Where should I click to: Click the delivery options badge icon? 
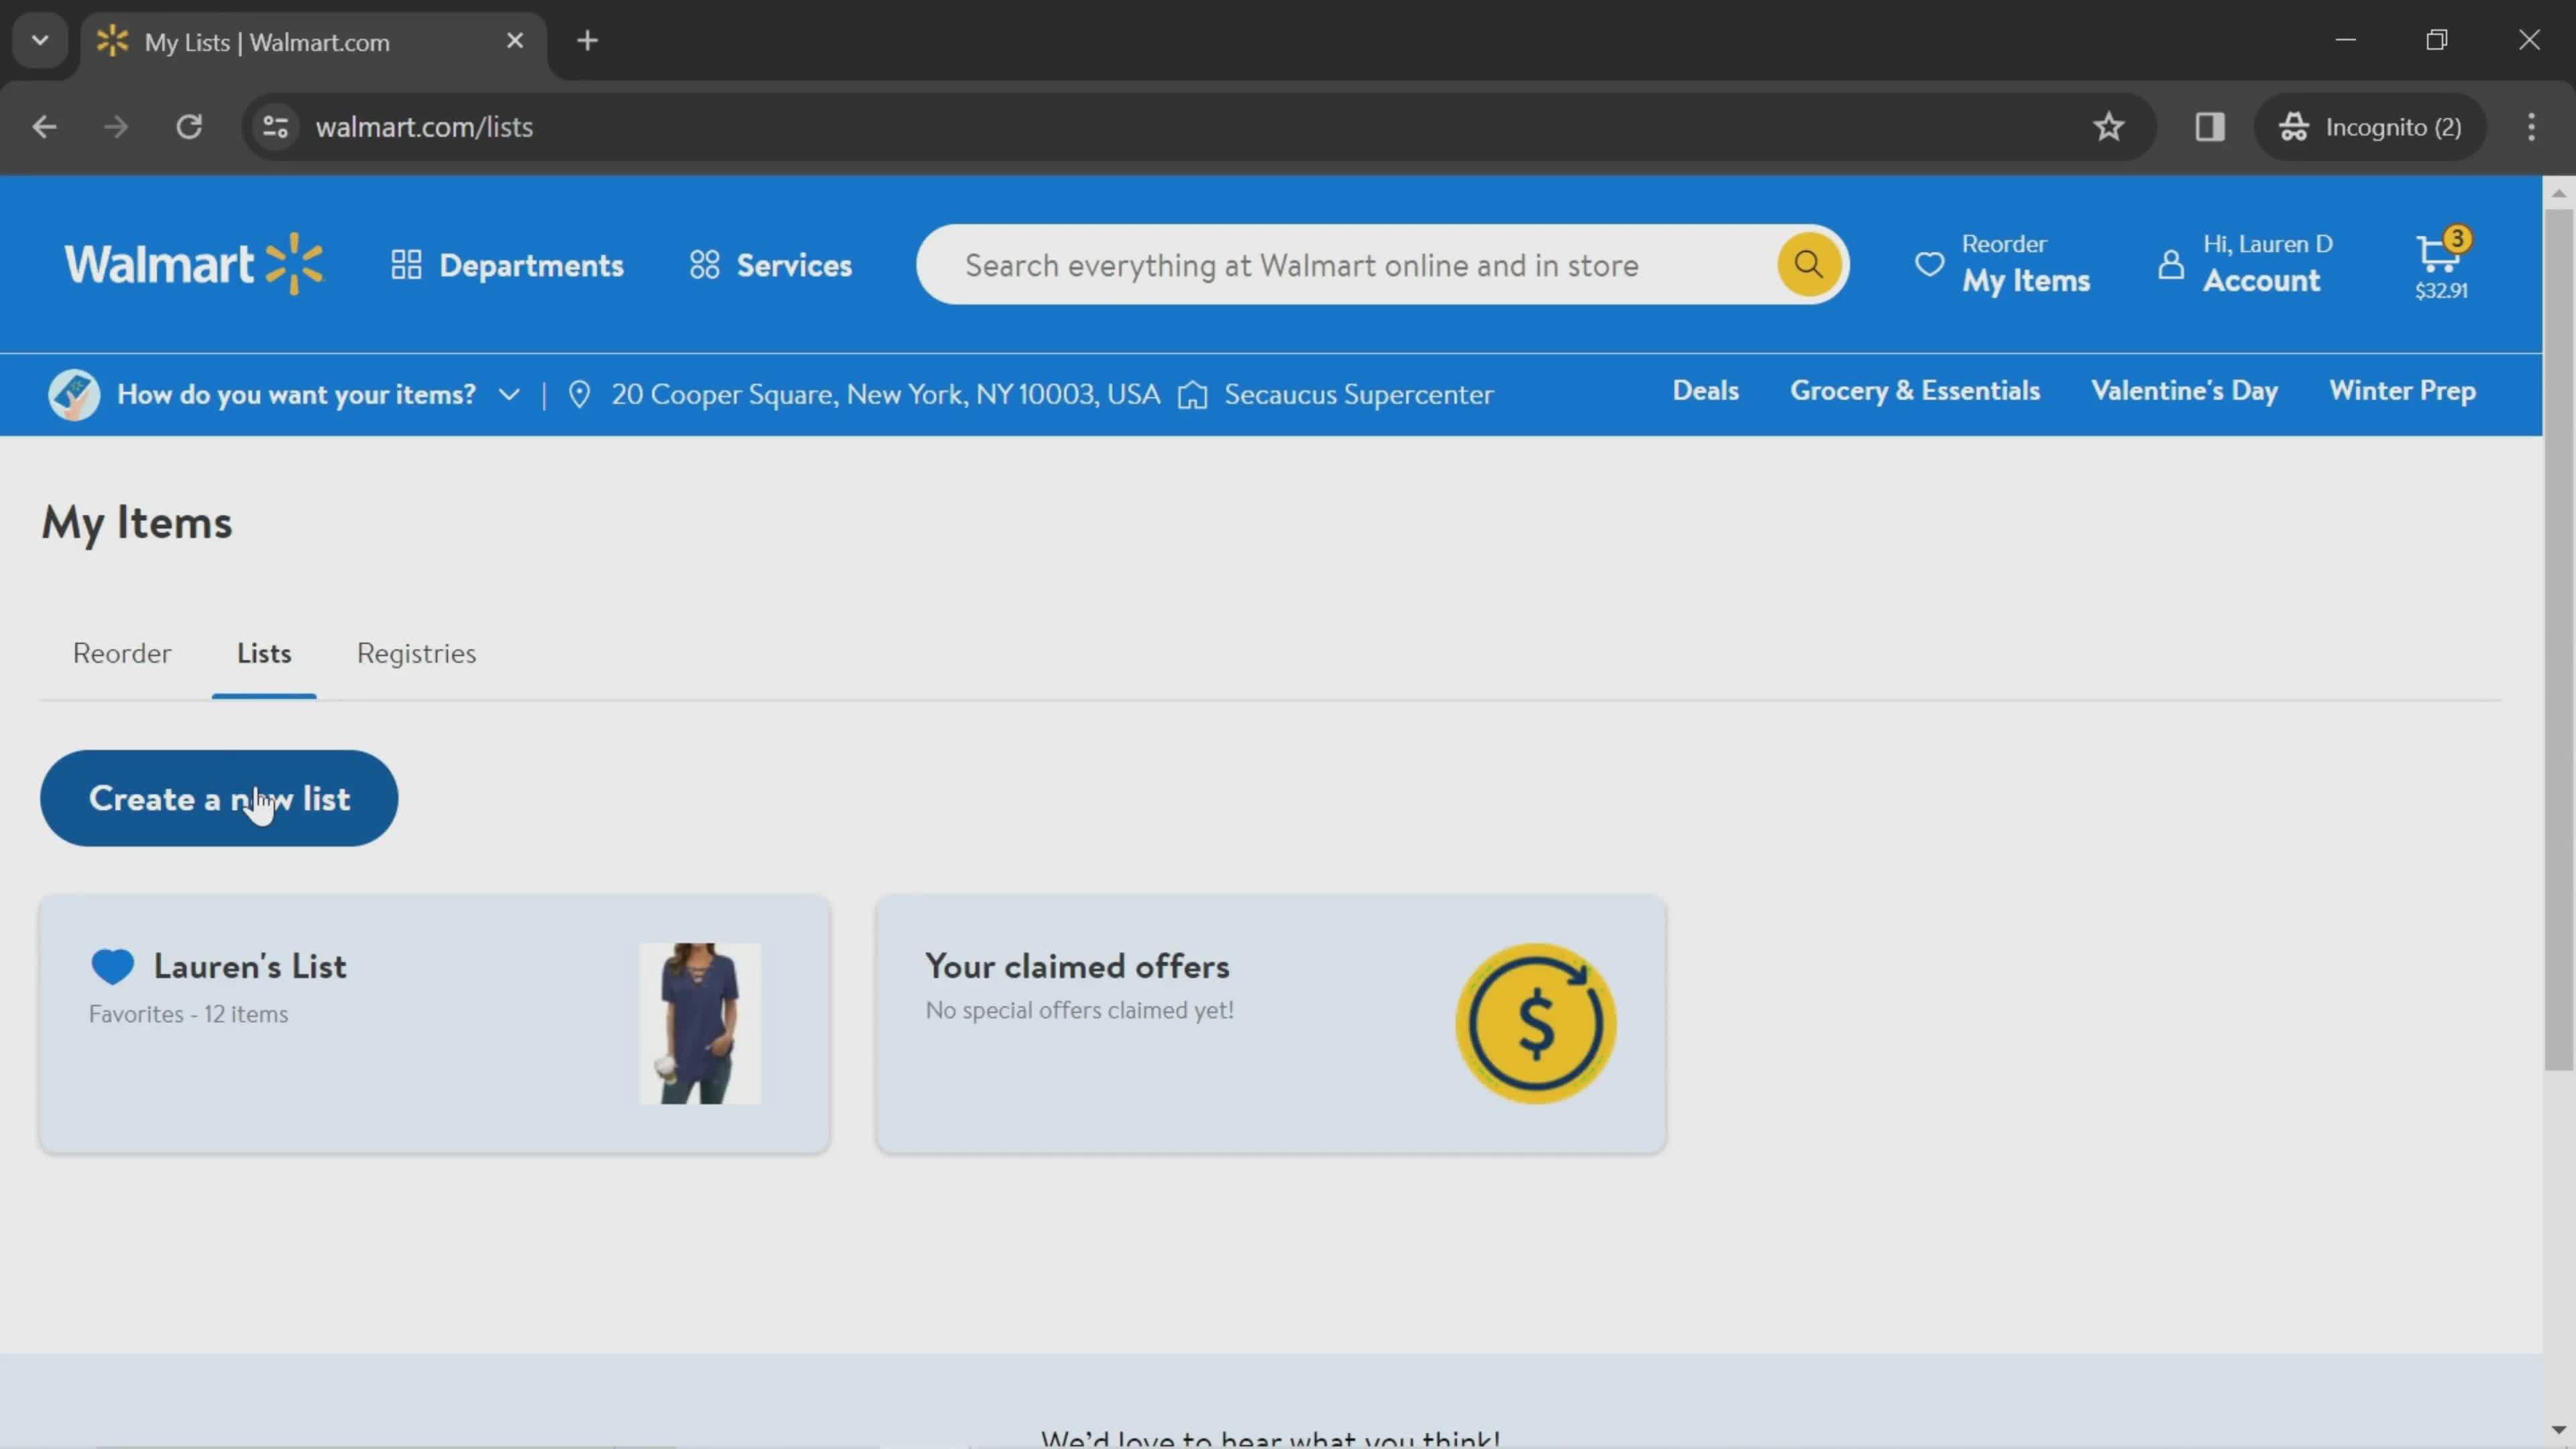click(x=74, y=394)
